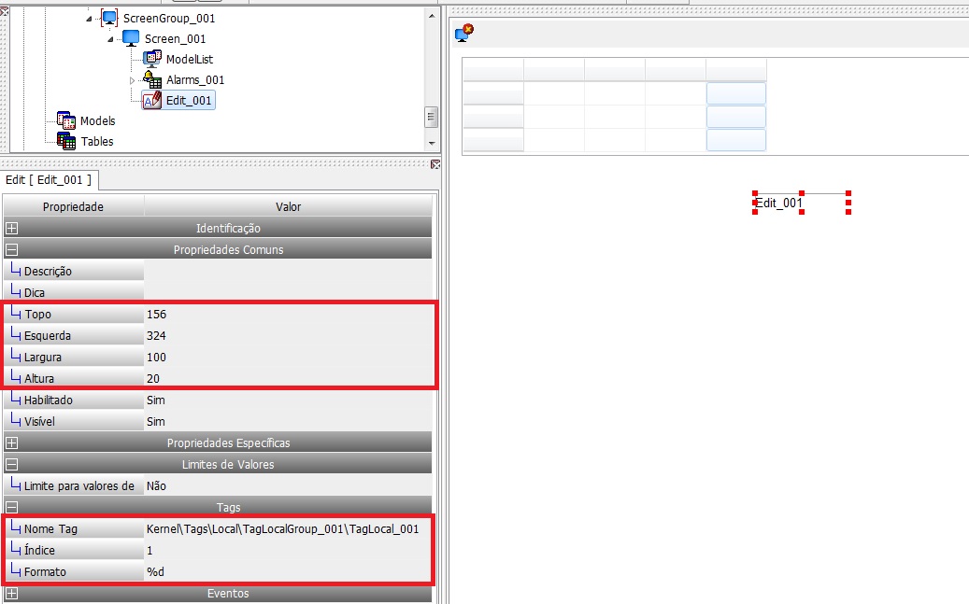The image size is (969, 604).
Task: Click the Altura property label
Action: point(39,379)
